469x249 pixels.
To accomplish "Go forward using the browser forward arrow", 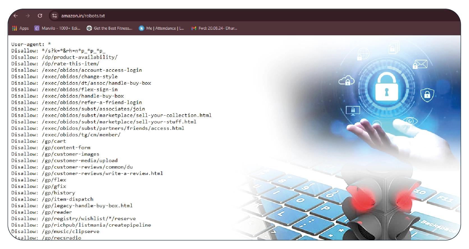I will click(x=28, y=16).
